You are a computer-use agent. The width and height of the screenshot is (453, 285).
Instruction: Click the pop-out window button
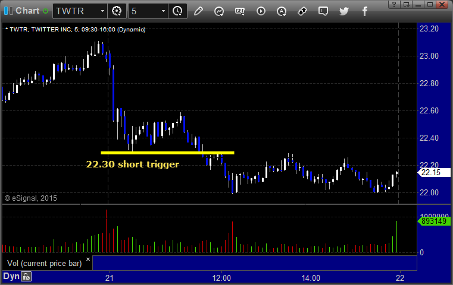point(406,4)
